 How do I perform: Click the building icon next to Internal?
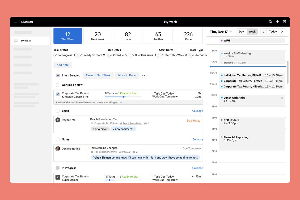(x=120, y=152)
